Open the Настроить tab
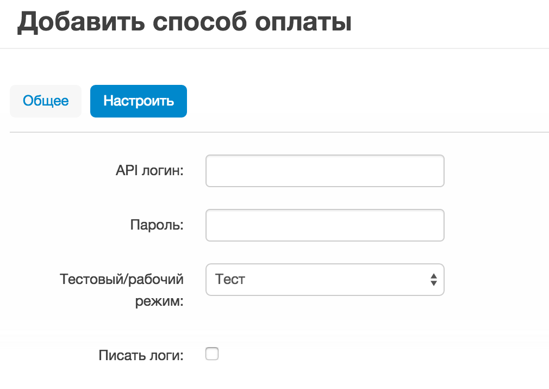549x389 pixels. pyautogui.click(x=139, y=101)
